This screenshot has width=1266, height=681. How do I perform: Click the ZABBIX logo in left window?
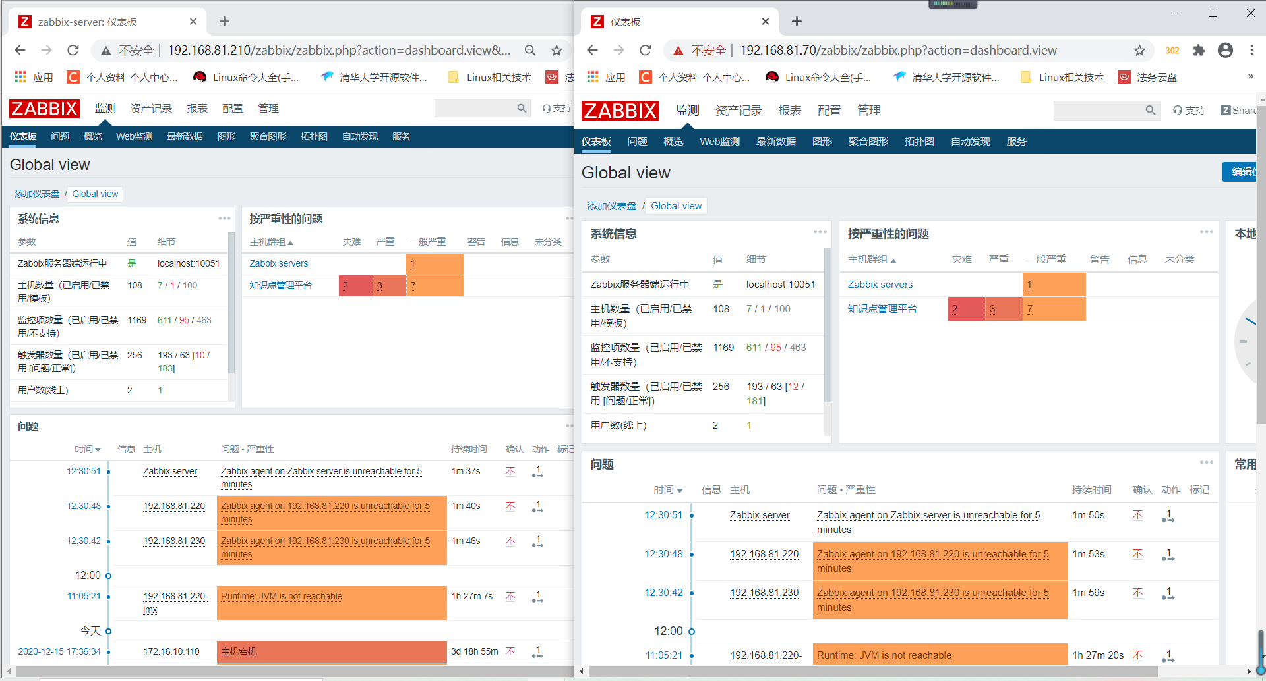coord(44,109)
